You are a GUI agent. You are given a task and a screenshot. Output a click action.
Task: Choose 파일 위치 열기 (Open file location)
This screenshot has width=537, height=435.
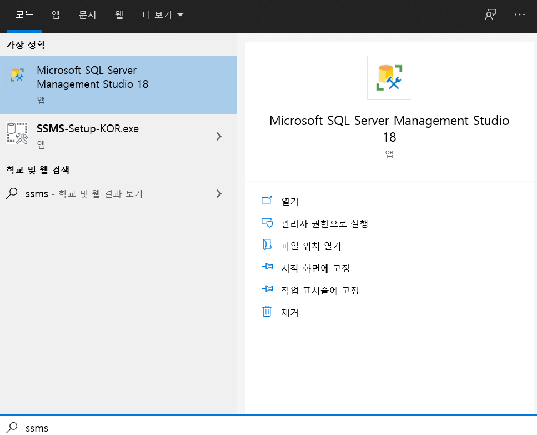(x=311, y=246)
